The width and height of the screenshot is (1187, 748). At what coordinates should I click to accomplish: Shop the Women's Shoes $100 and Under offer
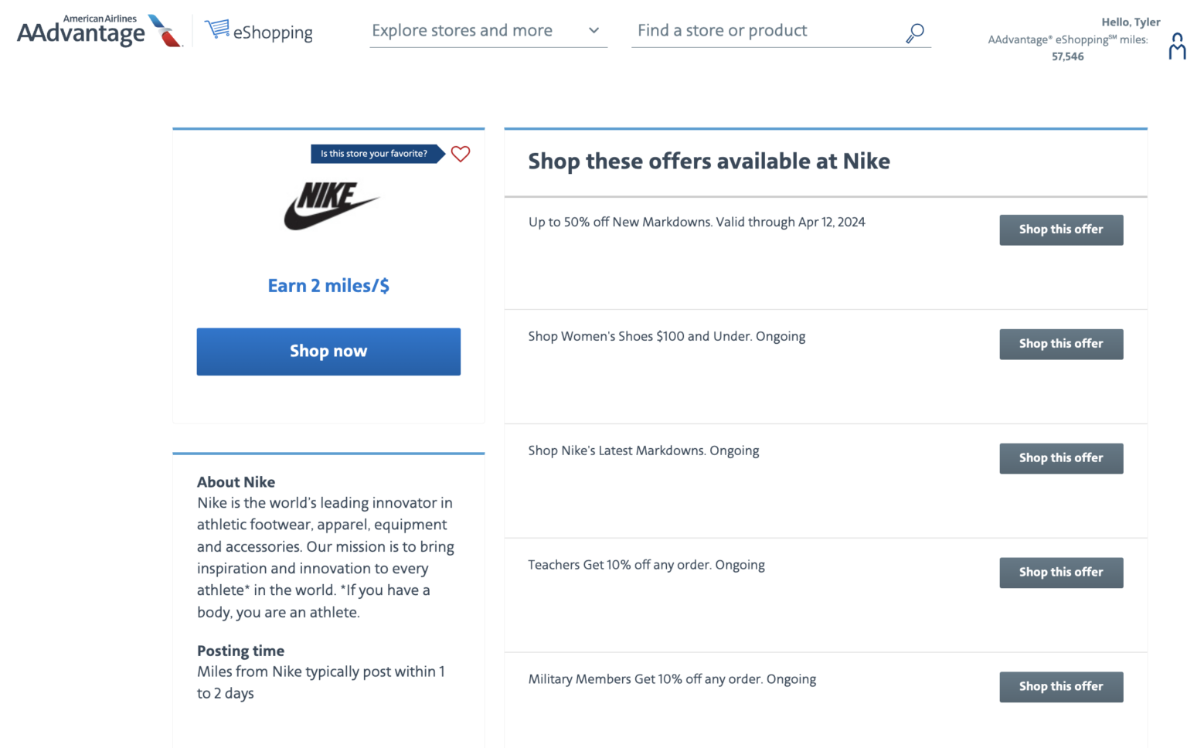tap(1060, 344)
